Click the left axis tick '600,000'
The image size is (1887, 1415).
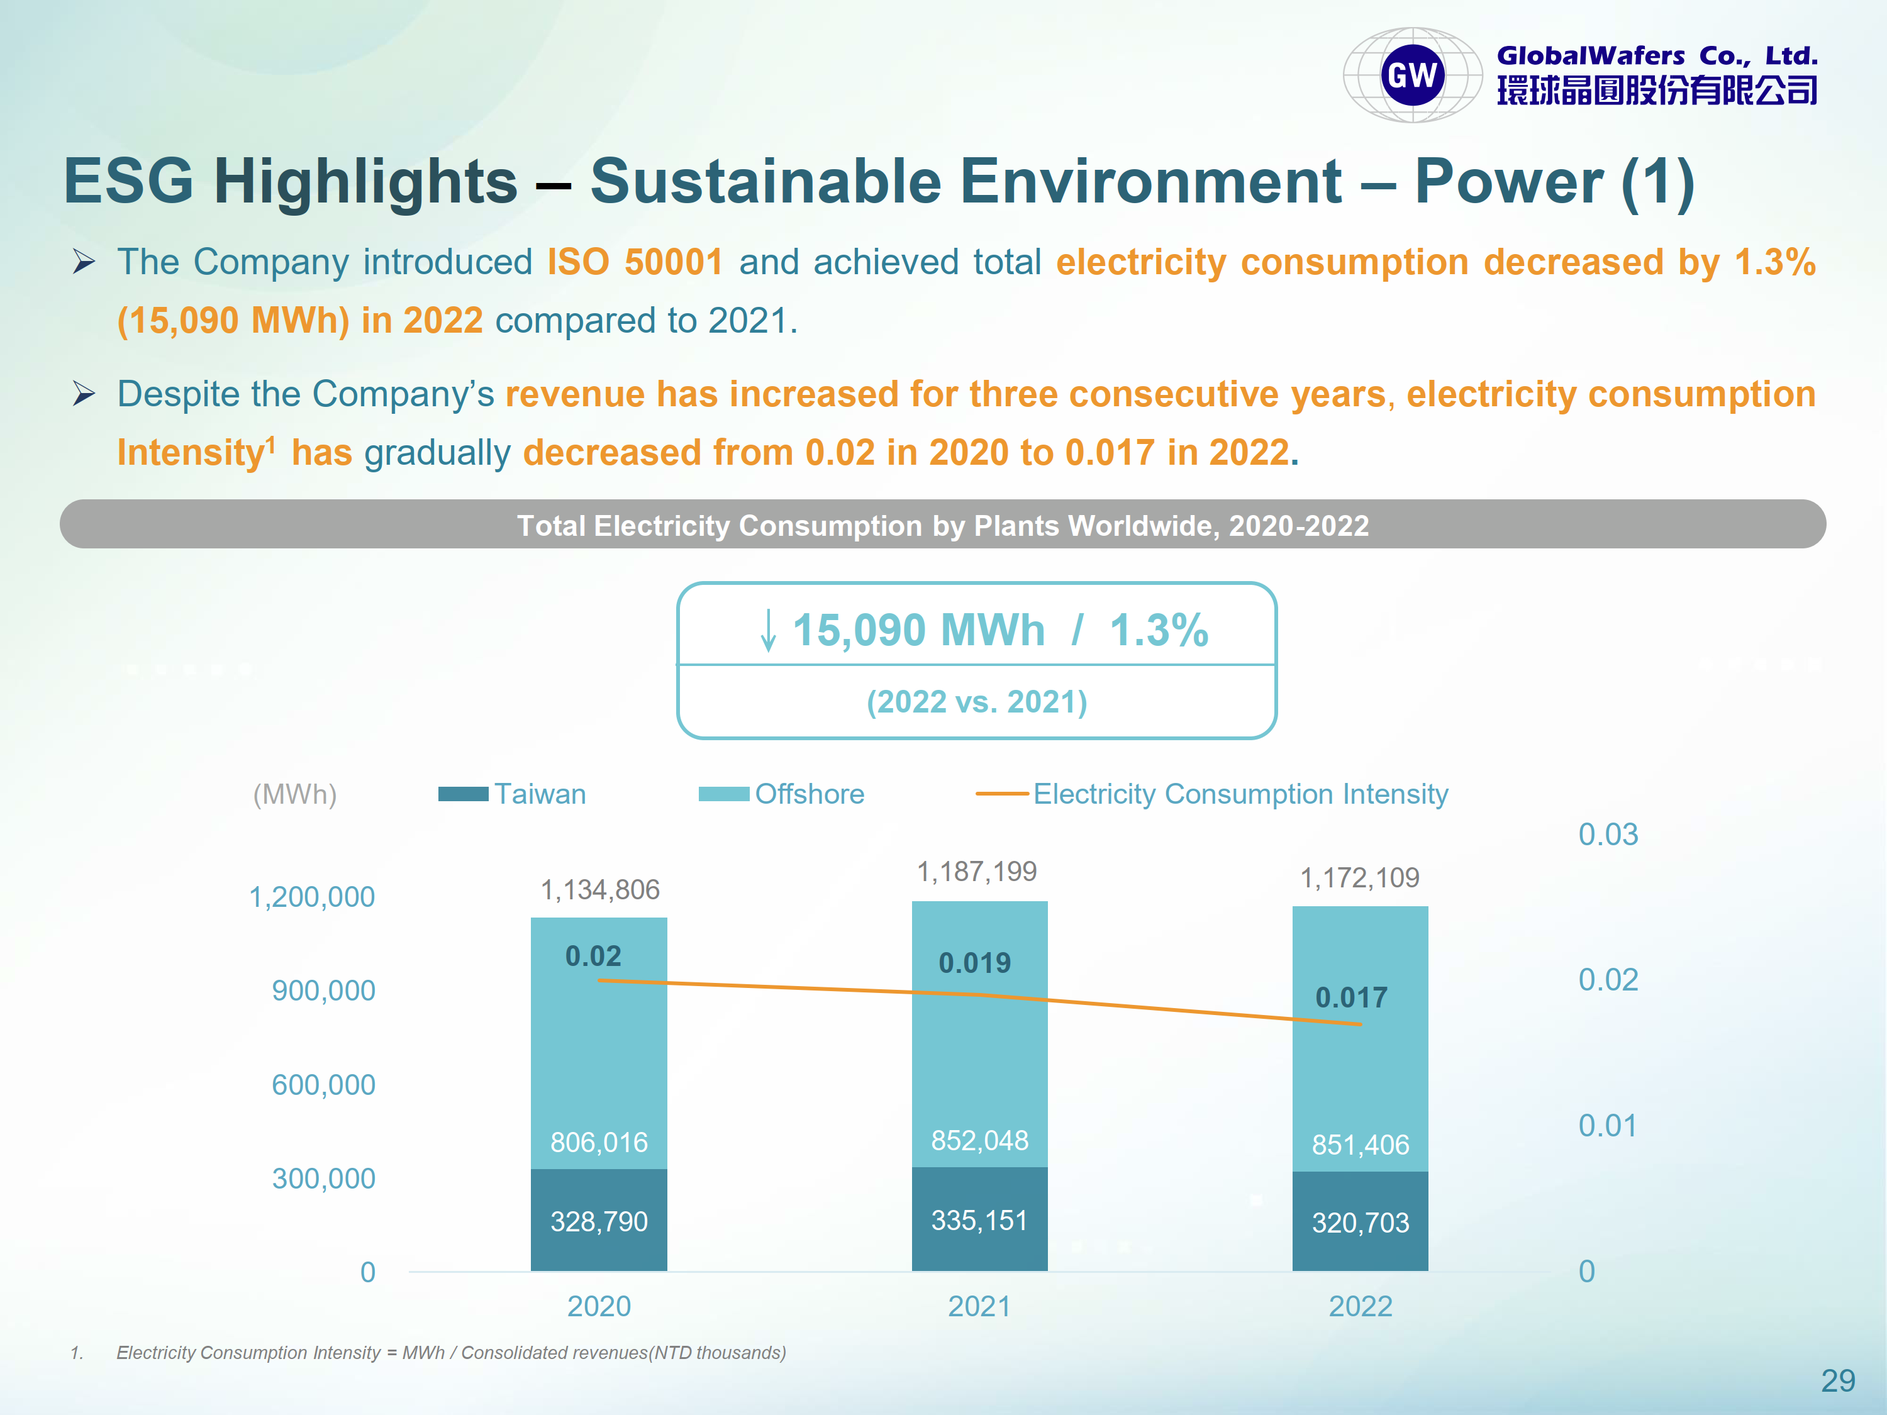(323, 1085)
